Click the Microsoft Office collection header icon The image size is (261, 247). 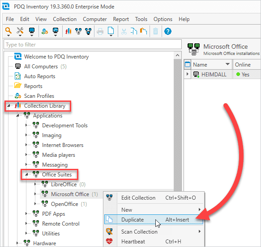click(193, 49)
